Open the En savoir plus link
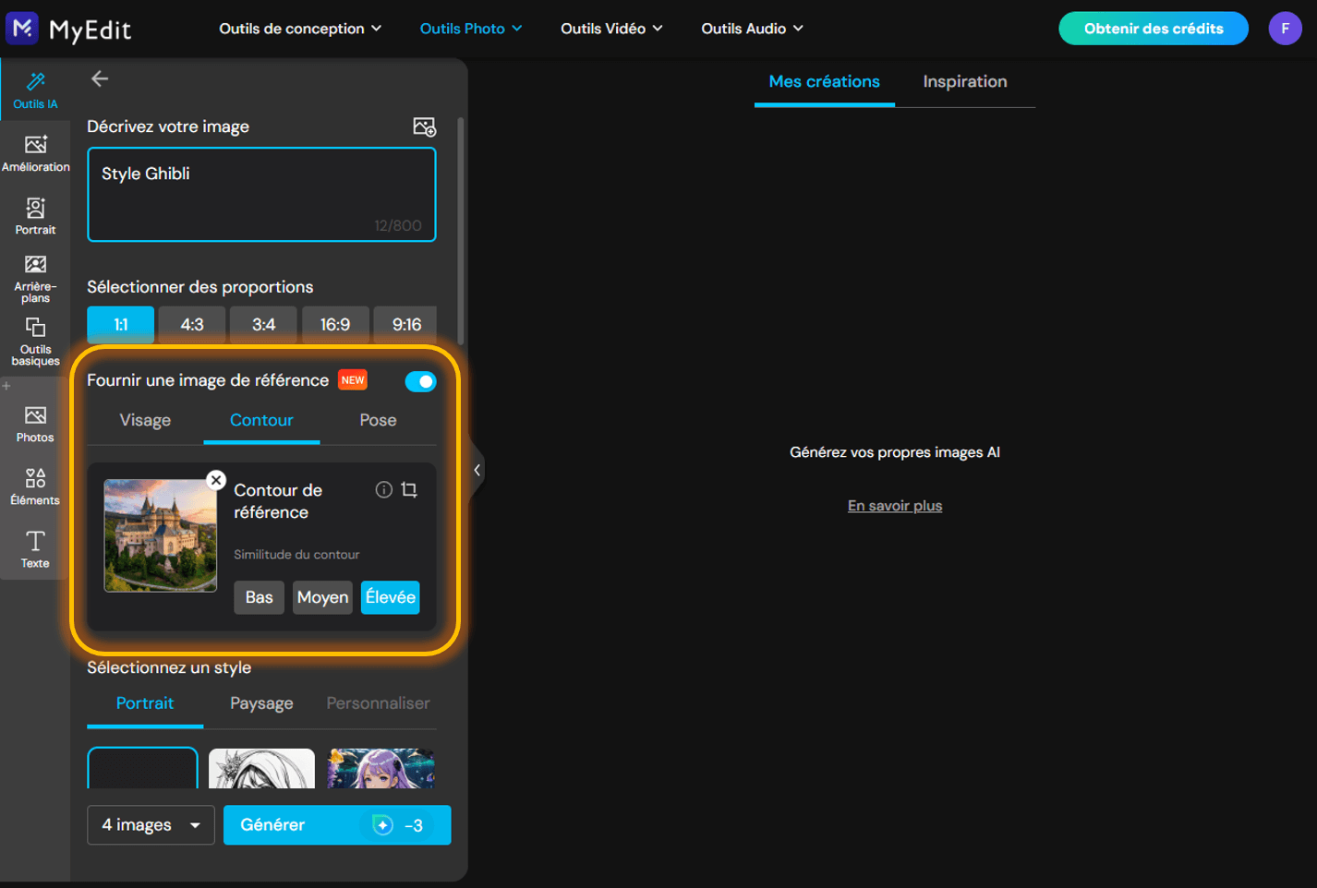1317x888 pixels. (x=895, y=506)
